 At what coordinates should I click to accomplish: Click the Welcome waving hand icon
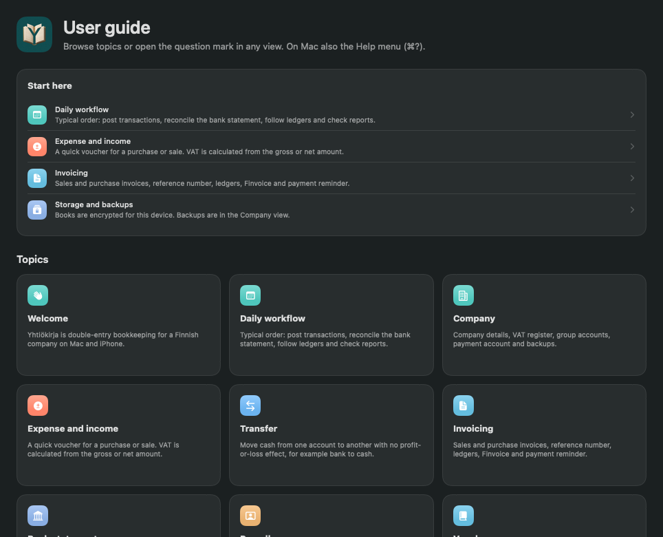click(38, 295)
